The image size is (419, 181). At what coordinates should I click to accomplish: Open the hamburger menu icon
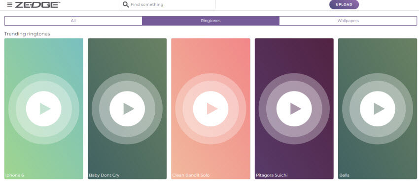point(10,4)
